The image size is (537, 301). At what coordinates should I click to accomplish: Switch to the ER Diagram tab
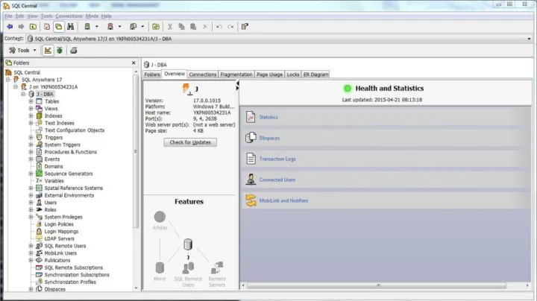(x=316, y=75)
